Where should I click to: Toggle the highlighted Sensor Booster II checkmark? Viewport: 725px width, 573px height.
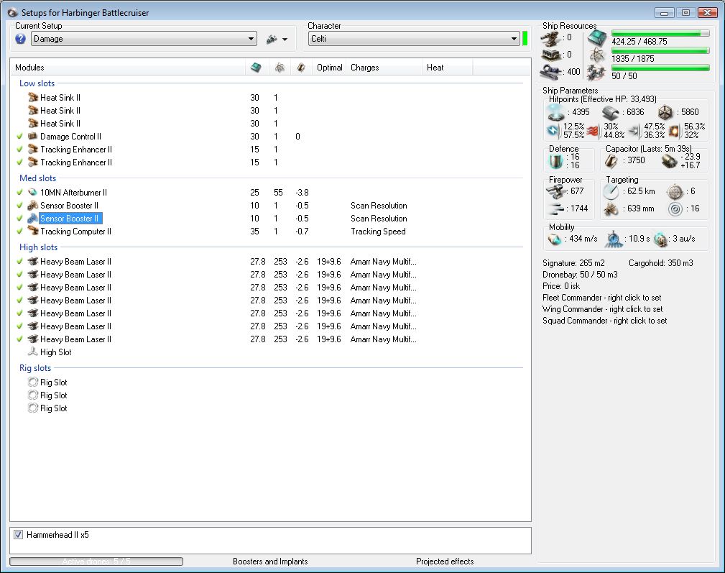tap(19, 219)
